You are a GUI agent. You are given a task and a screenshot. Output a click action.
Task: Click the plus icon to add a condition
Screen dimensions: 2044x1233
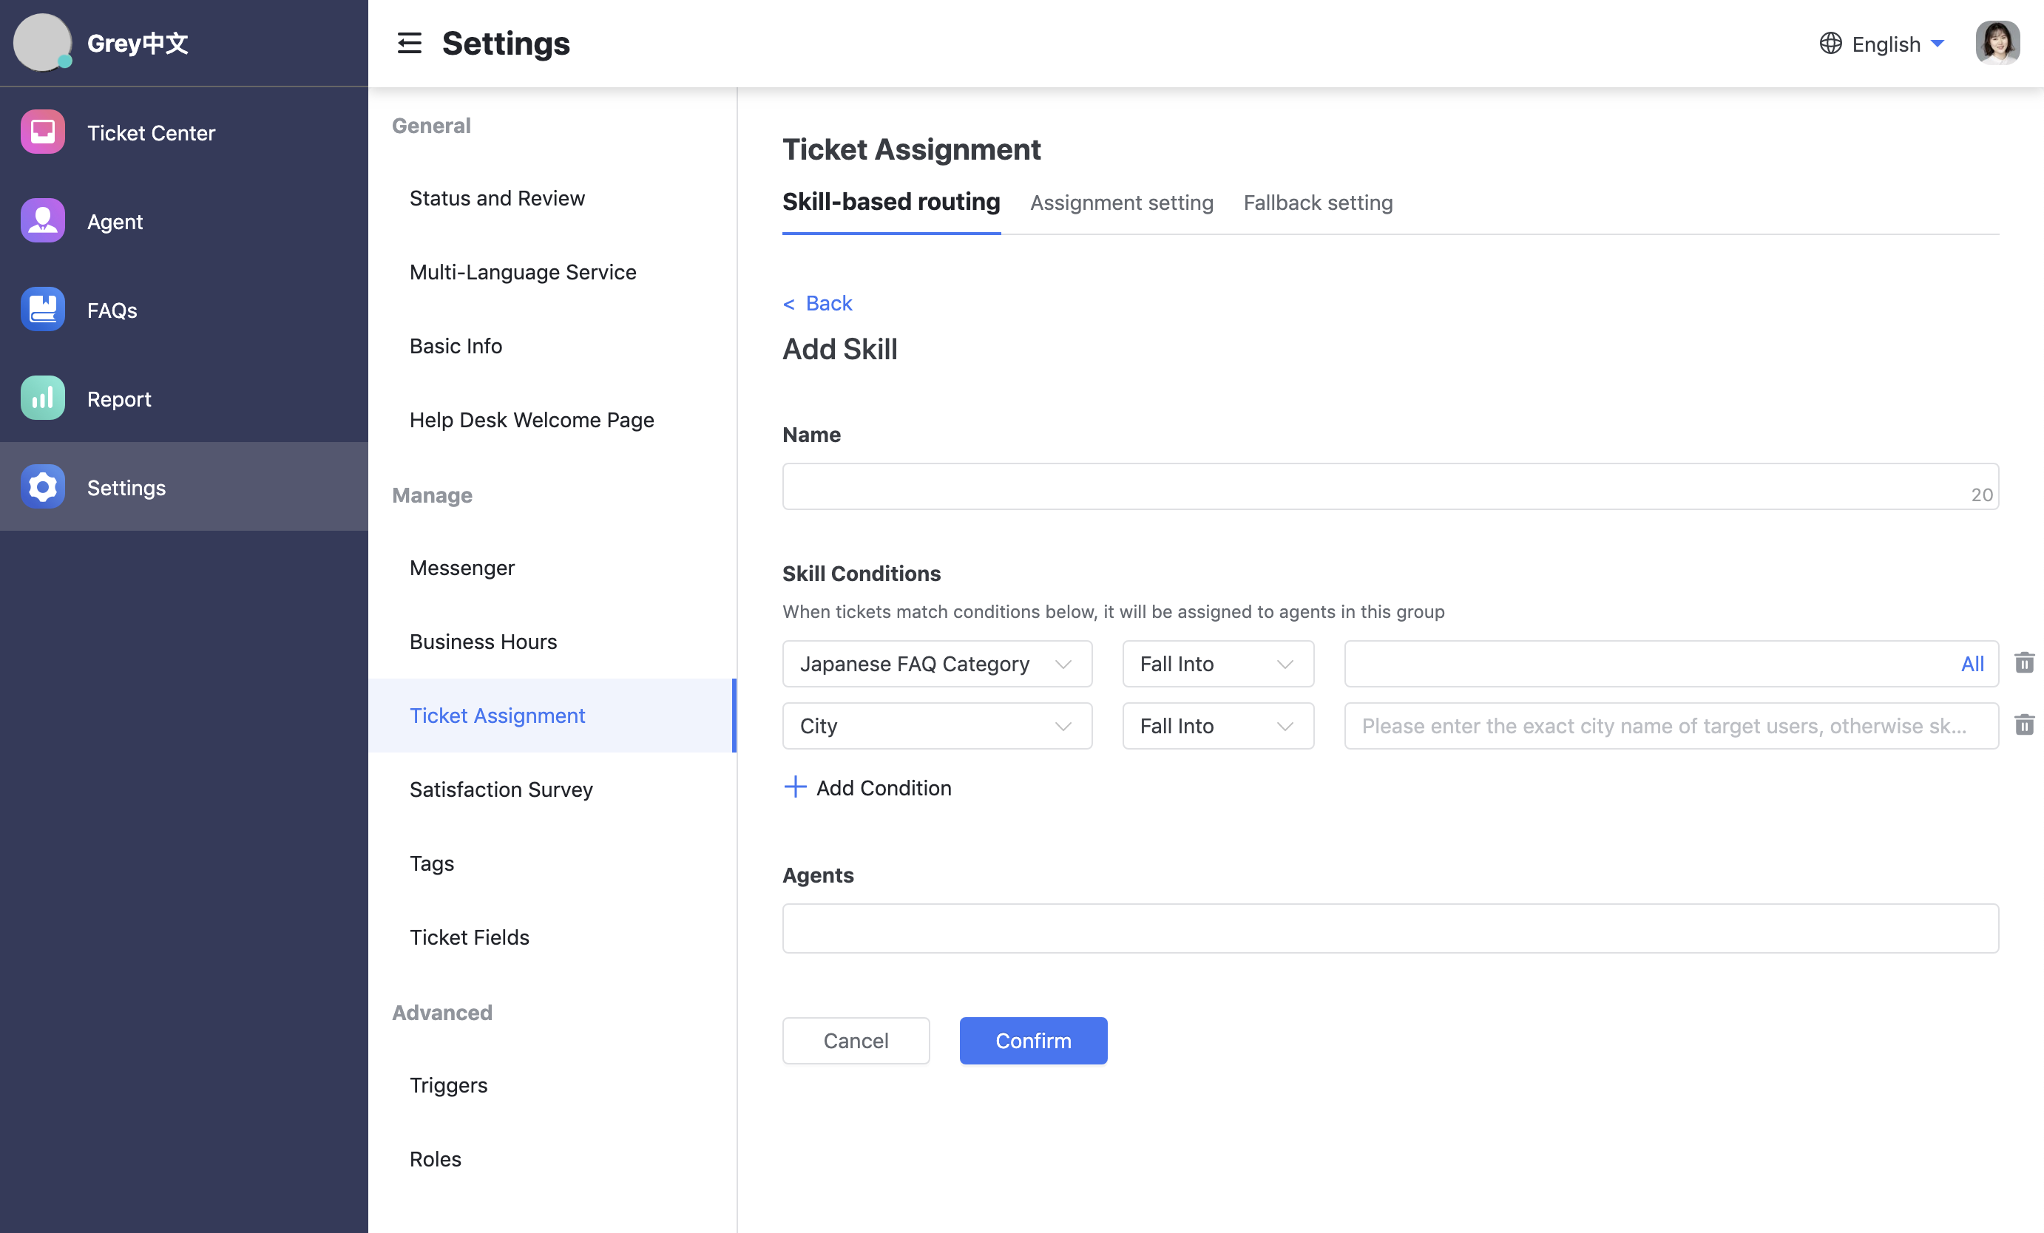point(794,787)
